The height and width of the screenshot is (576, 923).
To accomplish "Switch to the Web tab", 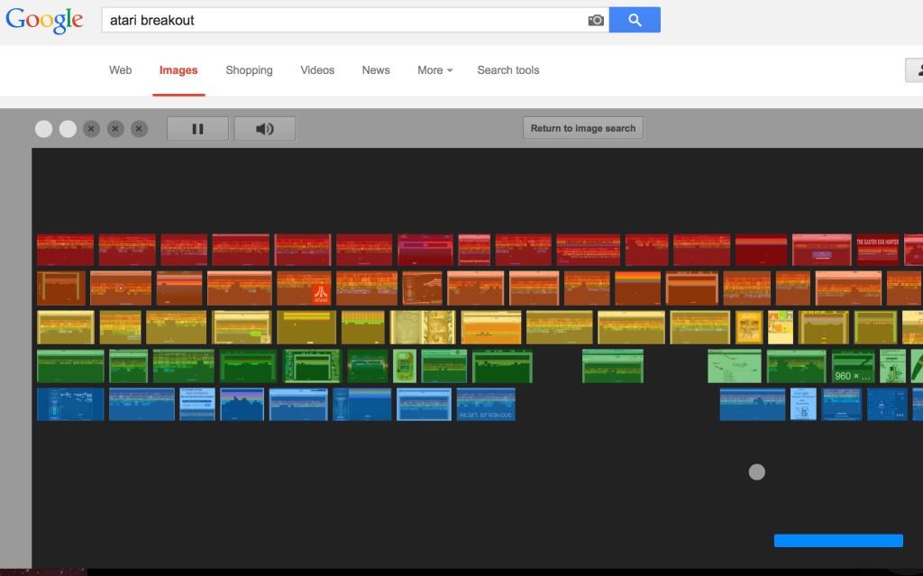I will tap(121, 69).
